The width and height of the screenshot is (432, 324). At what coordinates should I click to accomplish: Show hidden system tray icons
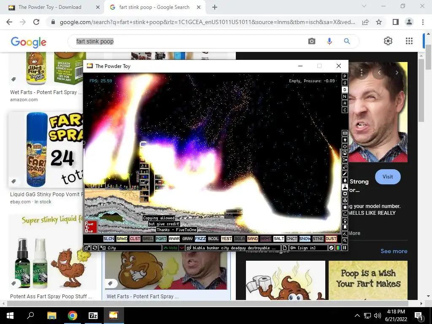click(x=357, y=316)
